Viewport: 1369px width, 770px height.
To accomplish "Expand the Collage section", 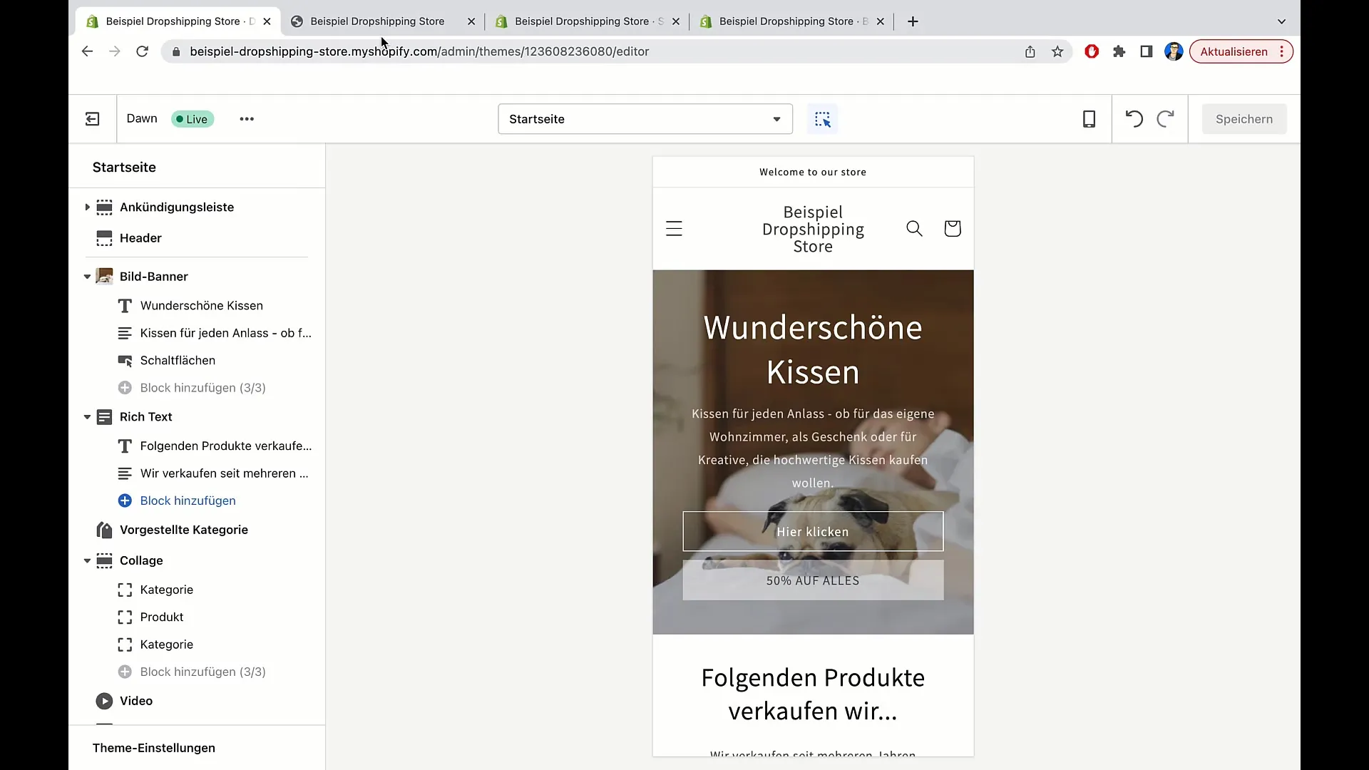I will point(86,560).
